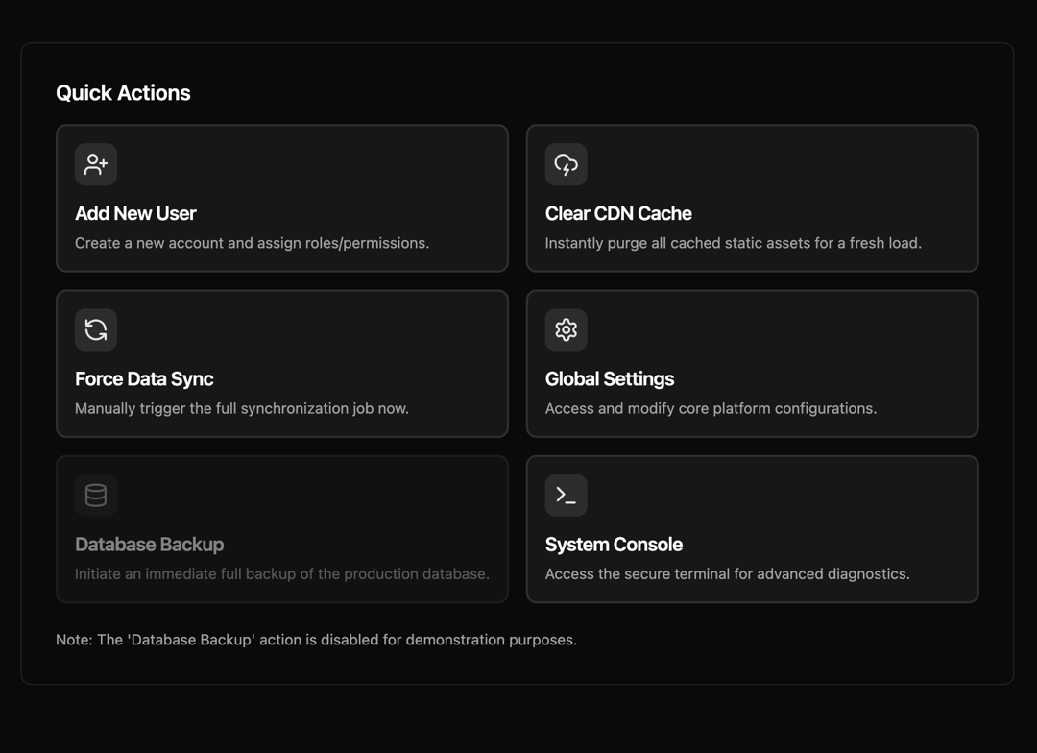Click the gear Global Settings icon
1037x753 pixels.
pyautogui.click(x=567, y=329)
